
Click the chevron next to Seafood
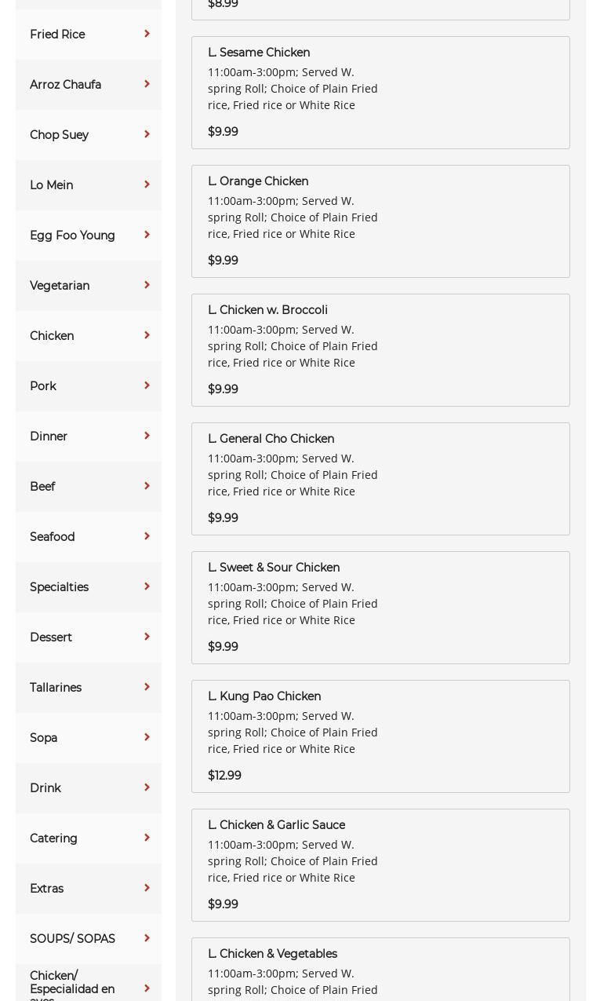pyautogui.click(x=147, y=536)
